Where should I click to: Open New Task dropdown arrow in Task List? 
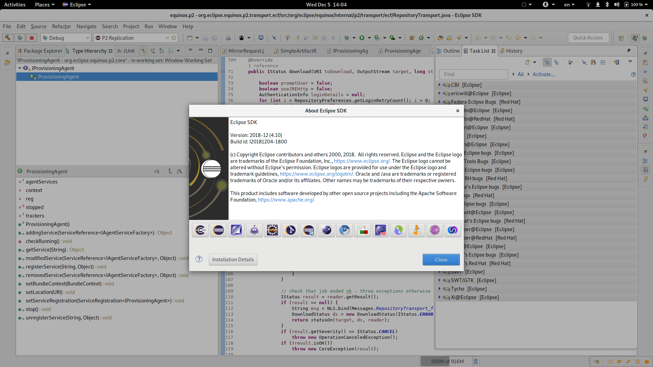click(x=535, y=62)
